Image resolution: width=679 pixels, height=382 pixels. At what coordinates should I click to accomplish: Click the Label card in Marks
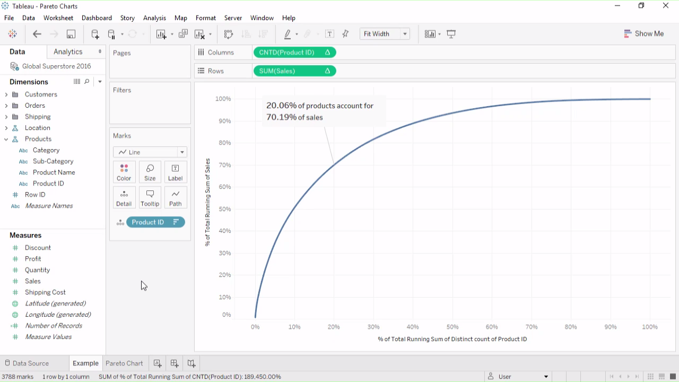pos(175,172)
